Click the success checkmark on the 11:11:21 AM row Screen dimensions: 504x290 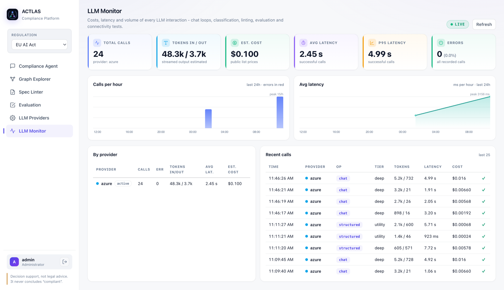click(x=483, y=237)
